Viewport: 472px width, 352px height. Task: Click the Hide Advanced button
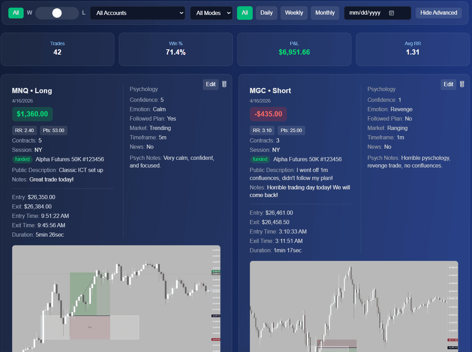pyautogui.click(x=439, y=13)
